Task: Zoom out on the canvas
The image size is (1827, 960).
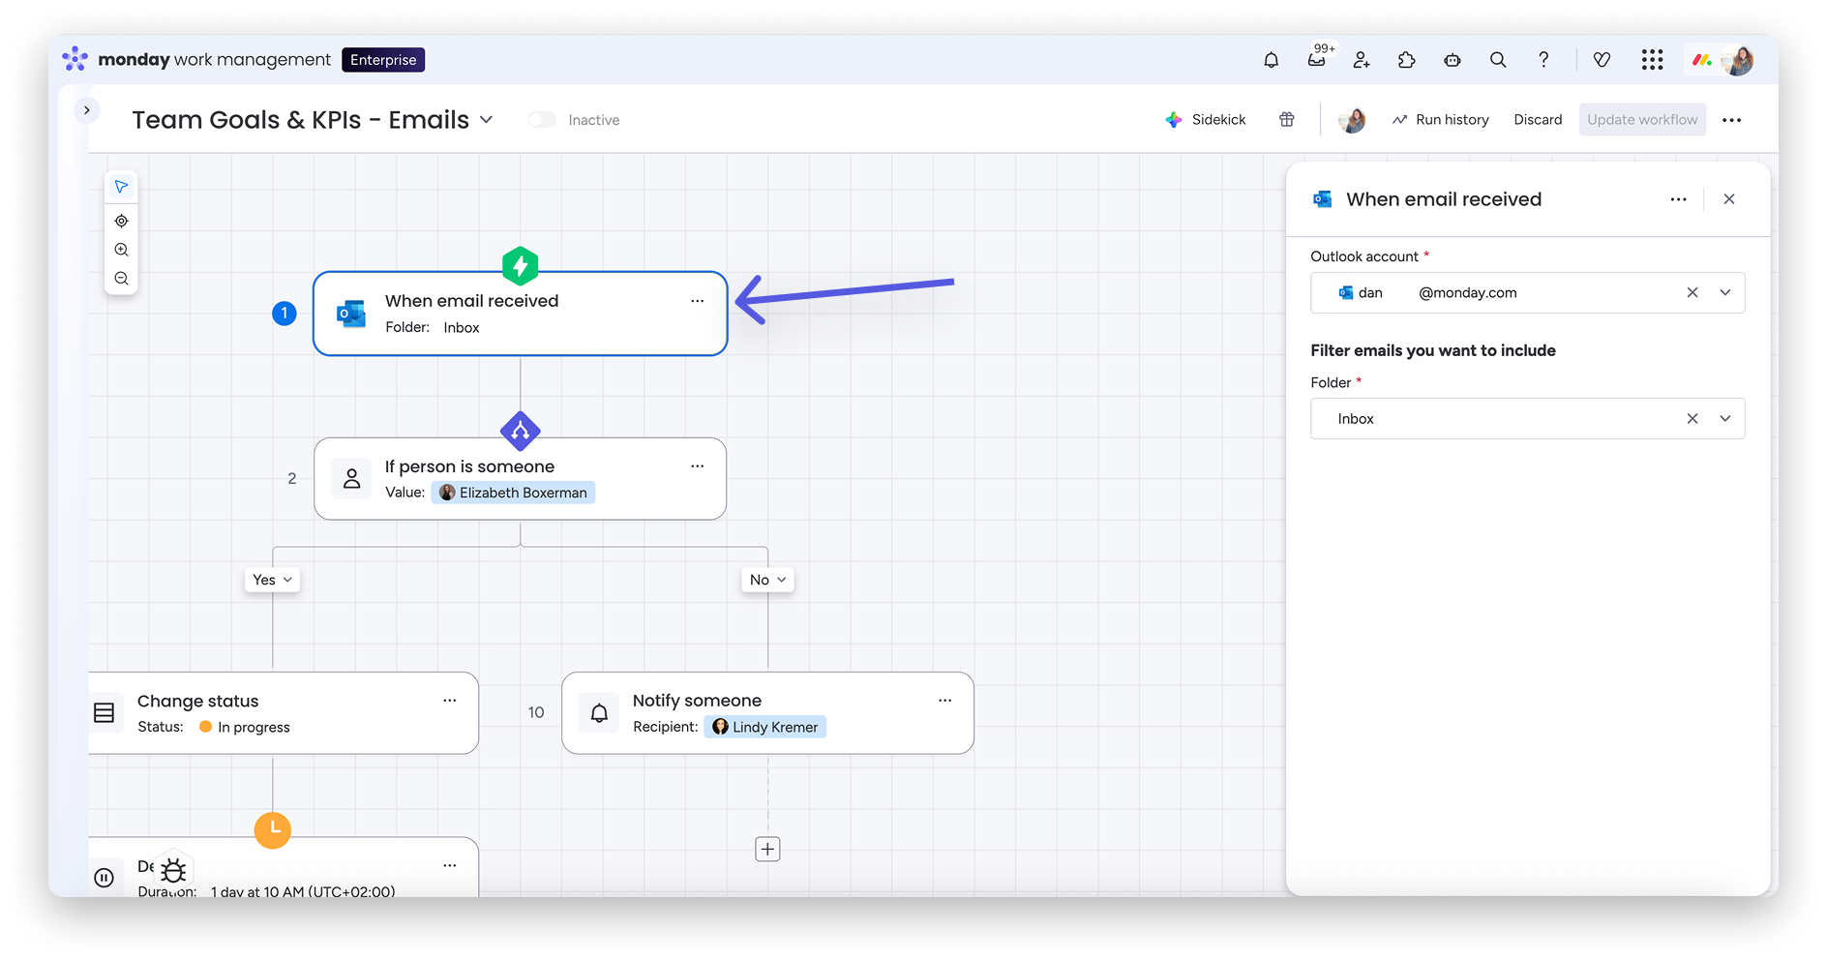Action: (121, 279)
